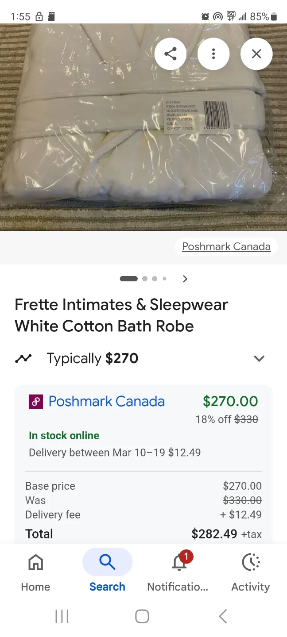Tap the Android back button

[x=223, y=616]
